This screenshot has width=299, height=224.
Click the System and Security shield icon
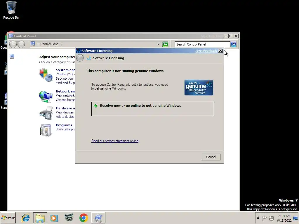(46, 75)
